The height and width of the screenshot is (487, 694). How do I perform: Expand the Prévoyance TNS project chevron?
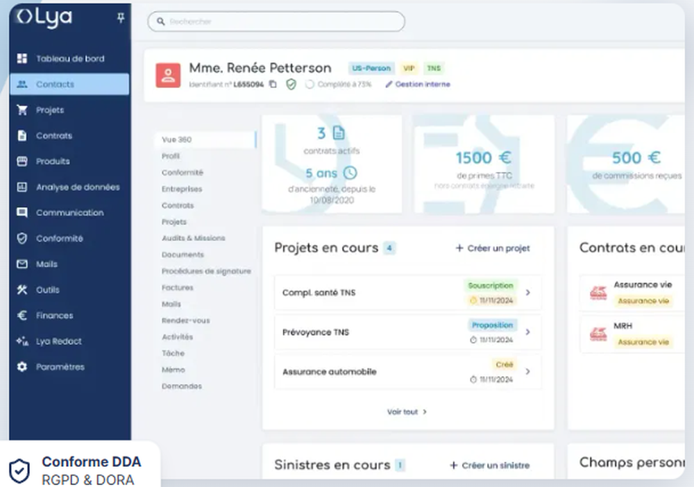[527, 332]
